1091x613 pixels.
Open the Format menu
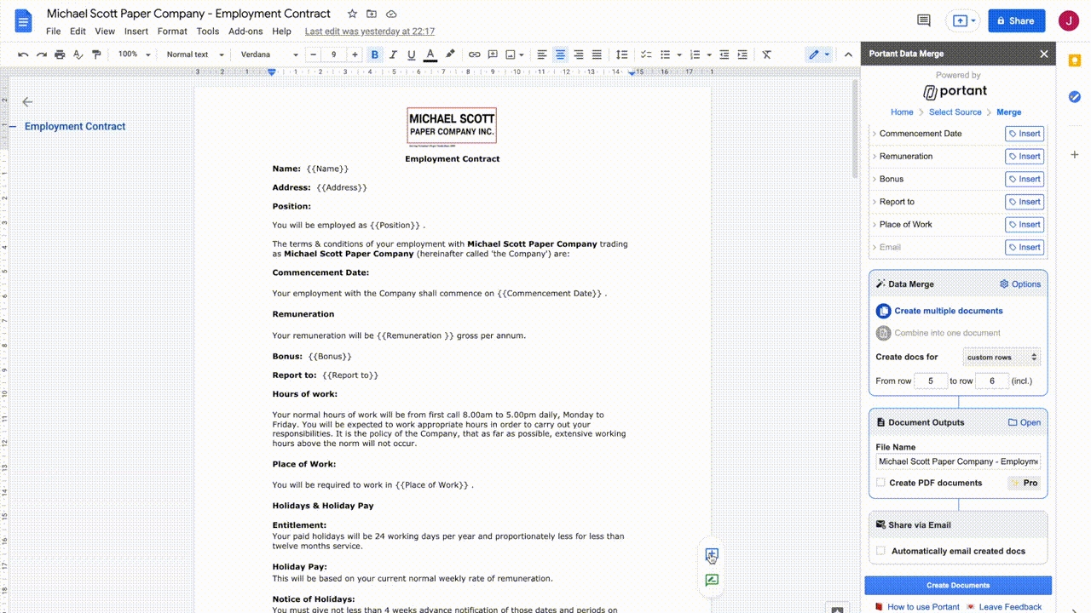click(172, 32)
